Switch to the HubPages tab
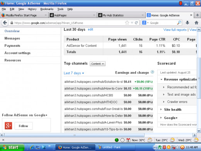The width and height of the screenshot is (201, 151). click(71, 15)
